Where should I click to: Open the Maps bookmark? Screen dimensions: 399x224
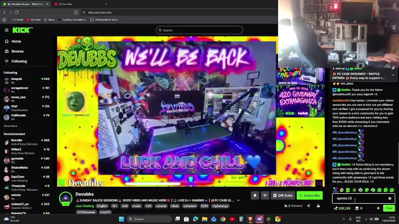tap(49, 20)
